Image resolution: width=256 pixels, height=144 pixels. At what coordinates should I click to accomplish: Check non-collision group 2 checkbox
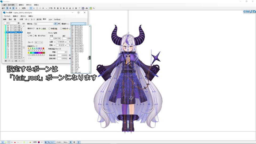tap(31, 51)
